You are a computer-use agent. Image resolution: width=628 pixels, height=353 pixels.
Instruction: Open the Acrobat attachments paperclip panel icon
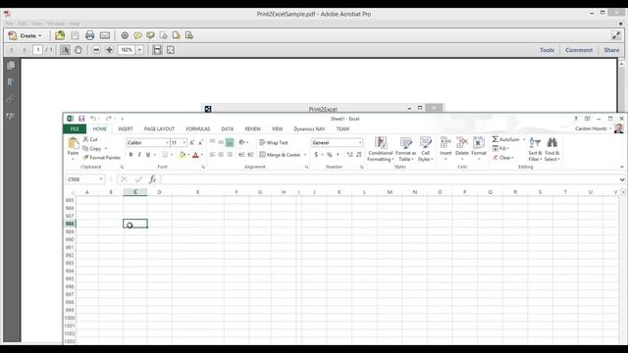click(x=11, y=99)
